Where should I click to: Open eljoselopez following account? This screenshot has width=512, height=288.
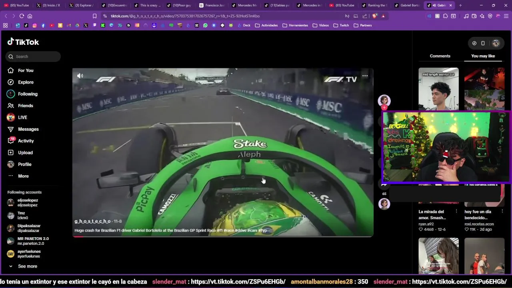point(28,202)
